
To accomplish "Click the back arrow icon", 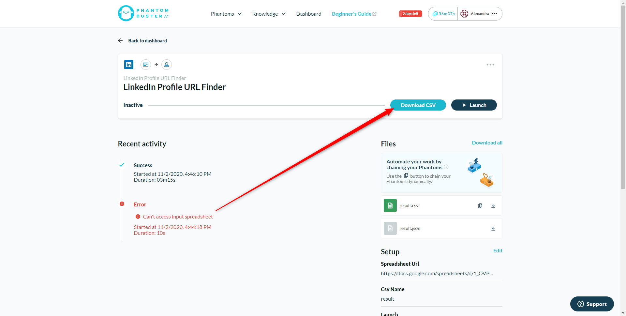I will pos(120,40).
